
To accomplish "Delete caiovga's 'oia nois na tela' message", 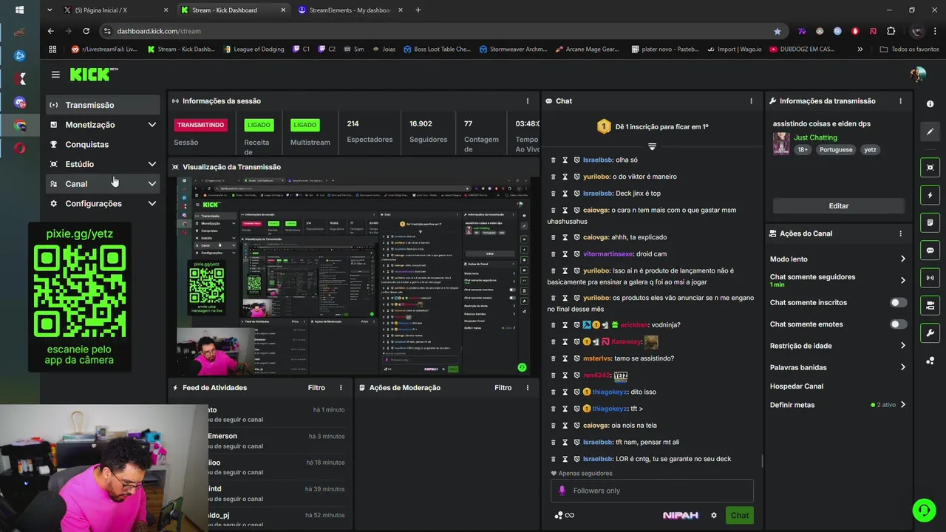I will click(553, 426).
